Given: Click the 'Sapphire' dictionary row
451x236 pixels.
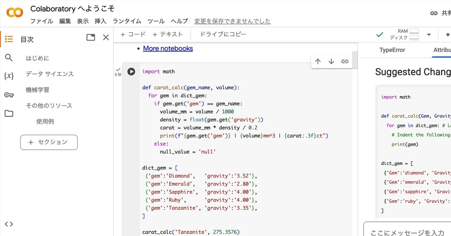Looking at the screenshot, I should pyautogui.click(x=201, y=192).
